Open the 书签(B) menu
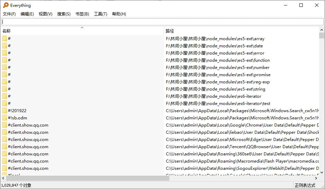Viewport: 325px width, 189px height. click(x=82, y=14)
